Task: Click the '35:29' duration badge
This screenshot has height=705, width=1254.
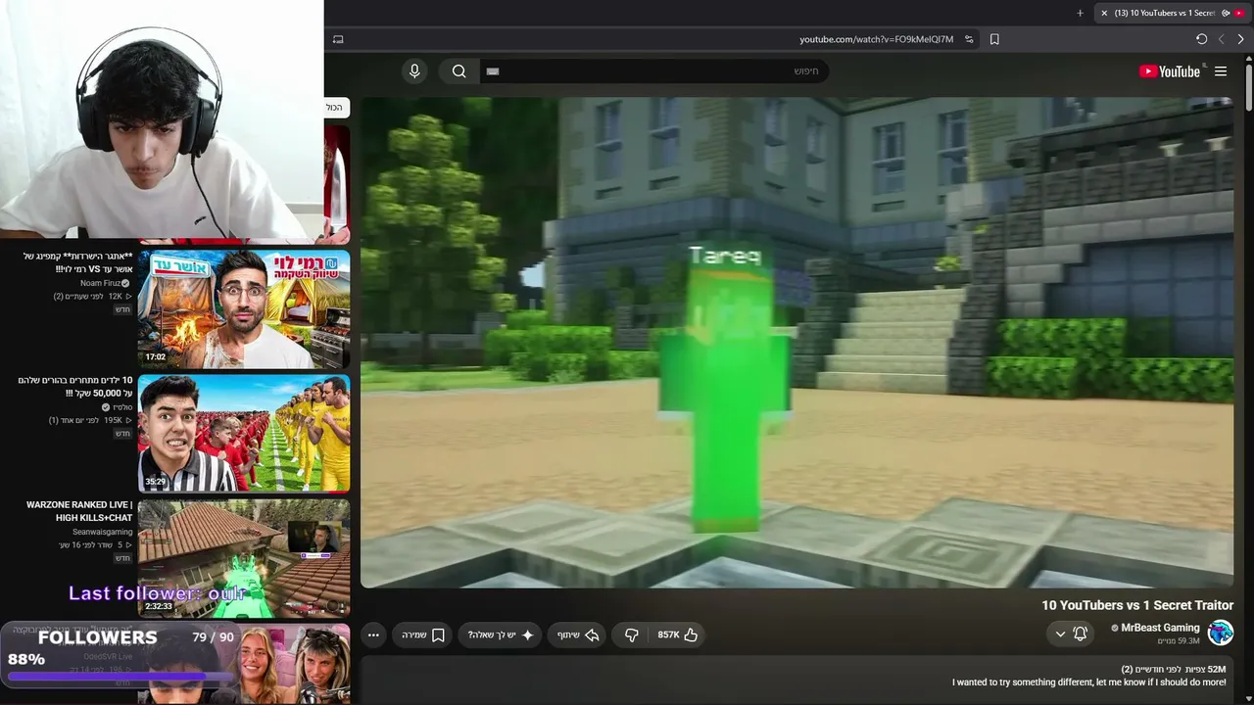Action: pyautogui.click(x=156, y=482)
